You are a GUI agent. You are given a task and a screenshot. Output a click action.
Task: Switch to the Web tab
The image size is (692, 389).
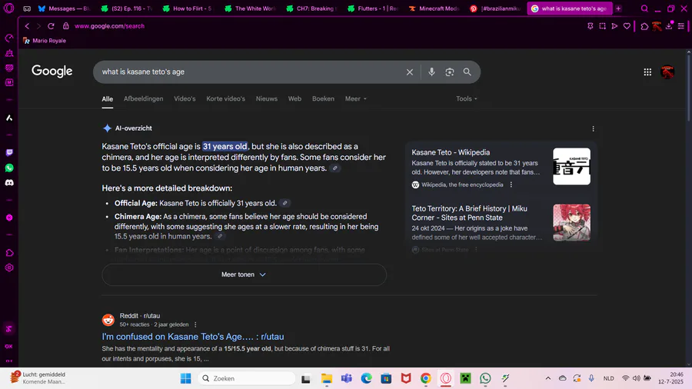point(294,99)
